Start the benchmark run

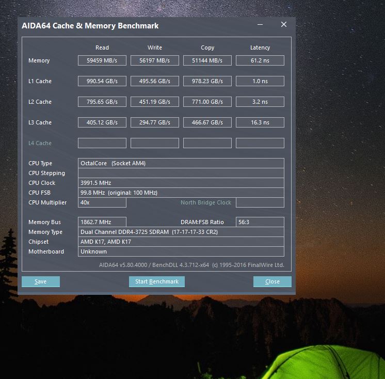[x=157, y=281]
